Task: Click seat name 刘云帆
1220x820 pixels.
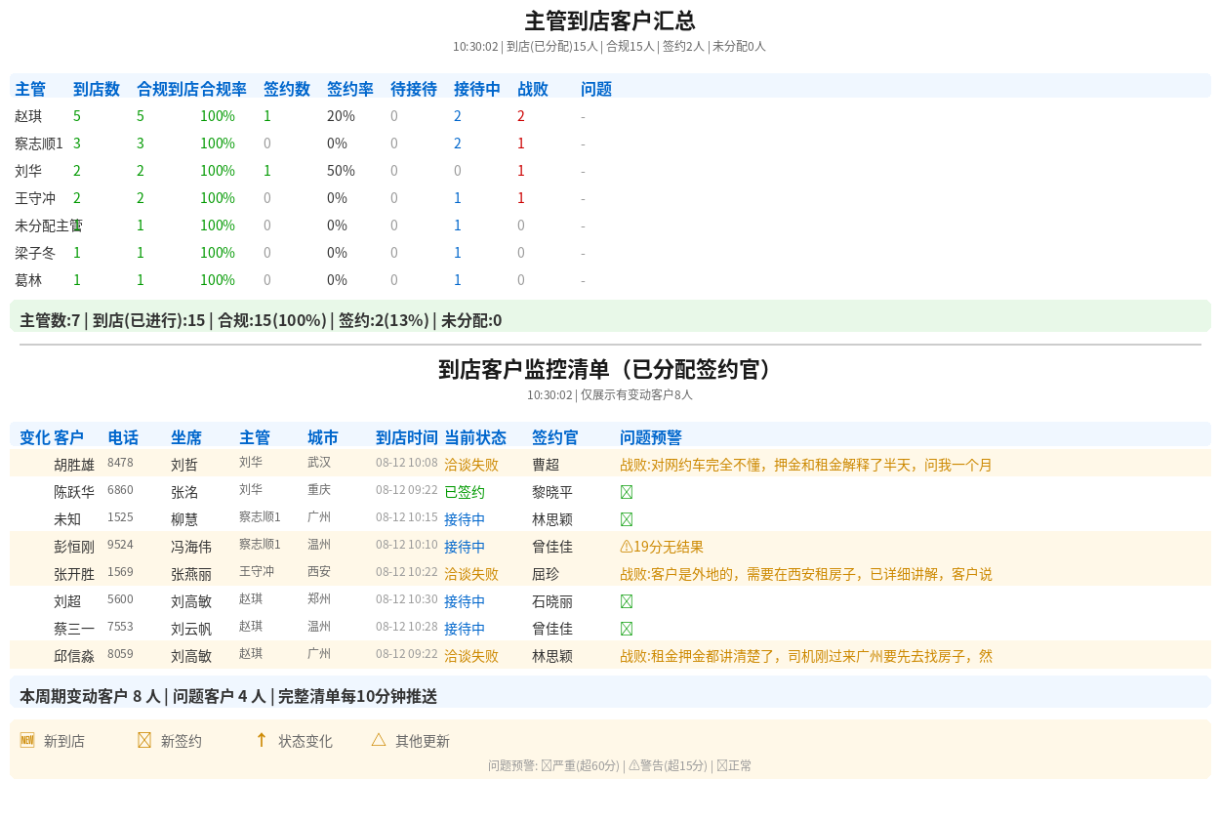Action: coord(191,629)
